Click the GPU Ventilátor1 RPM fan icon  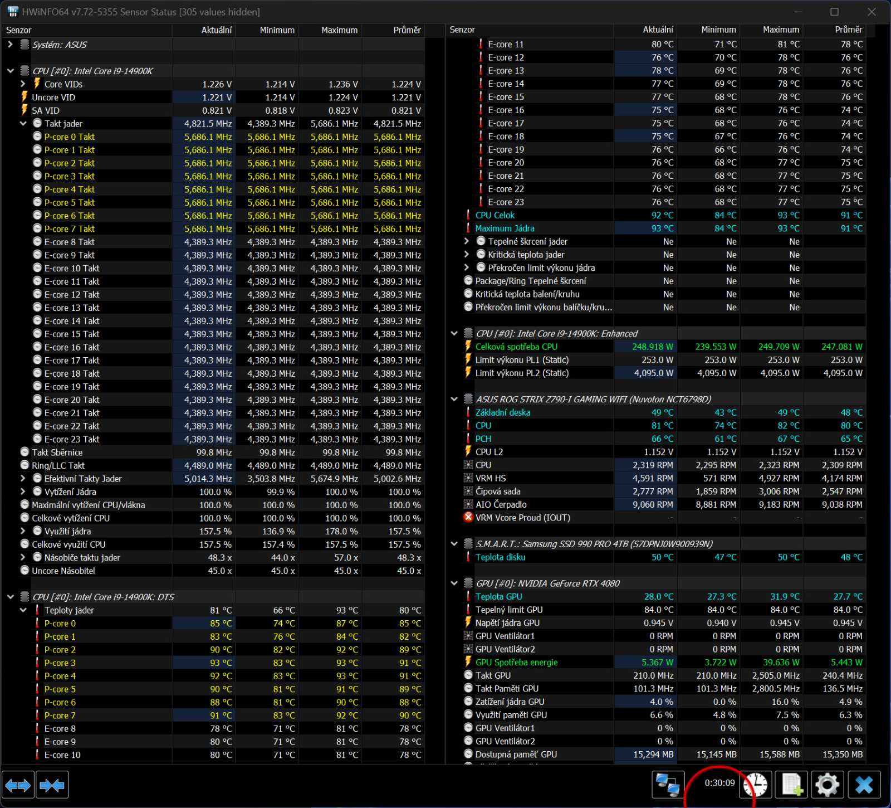coord(468,636)
